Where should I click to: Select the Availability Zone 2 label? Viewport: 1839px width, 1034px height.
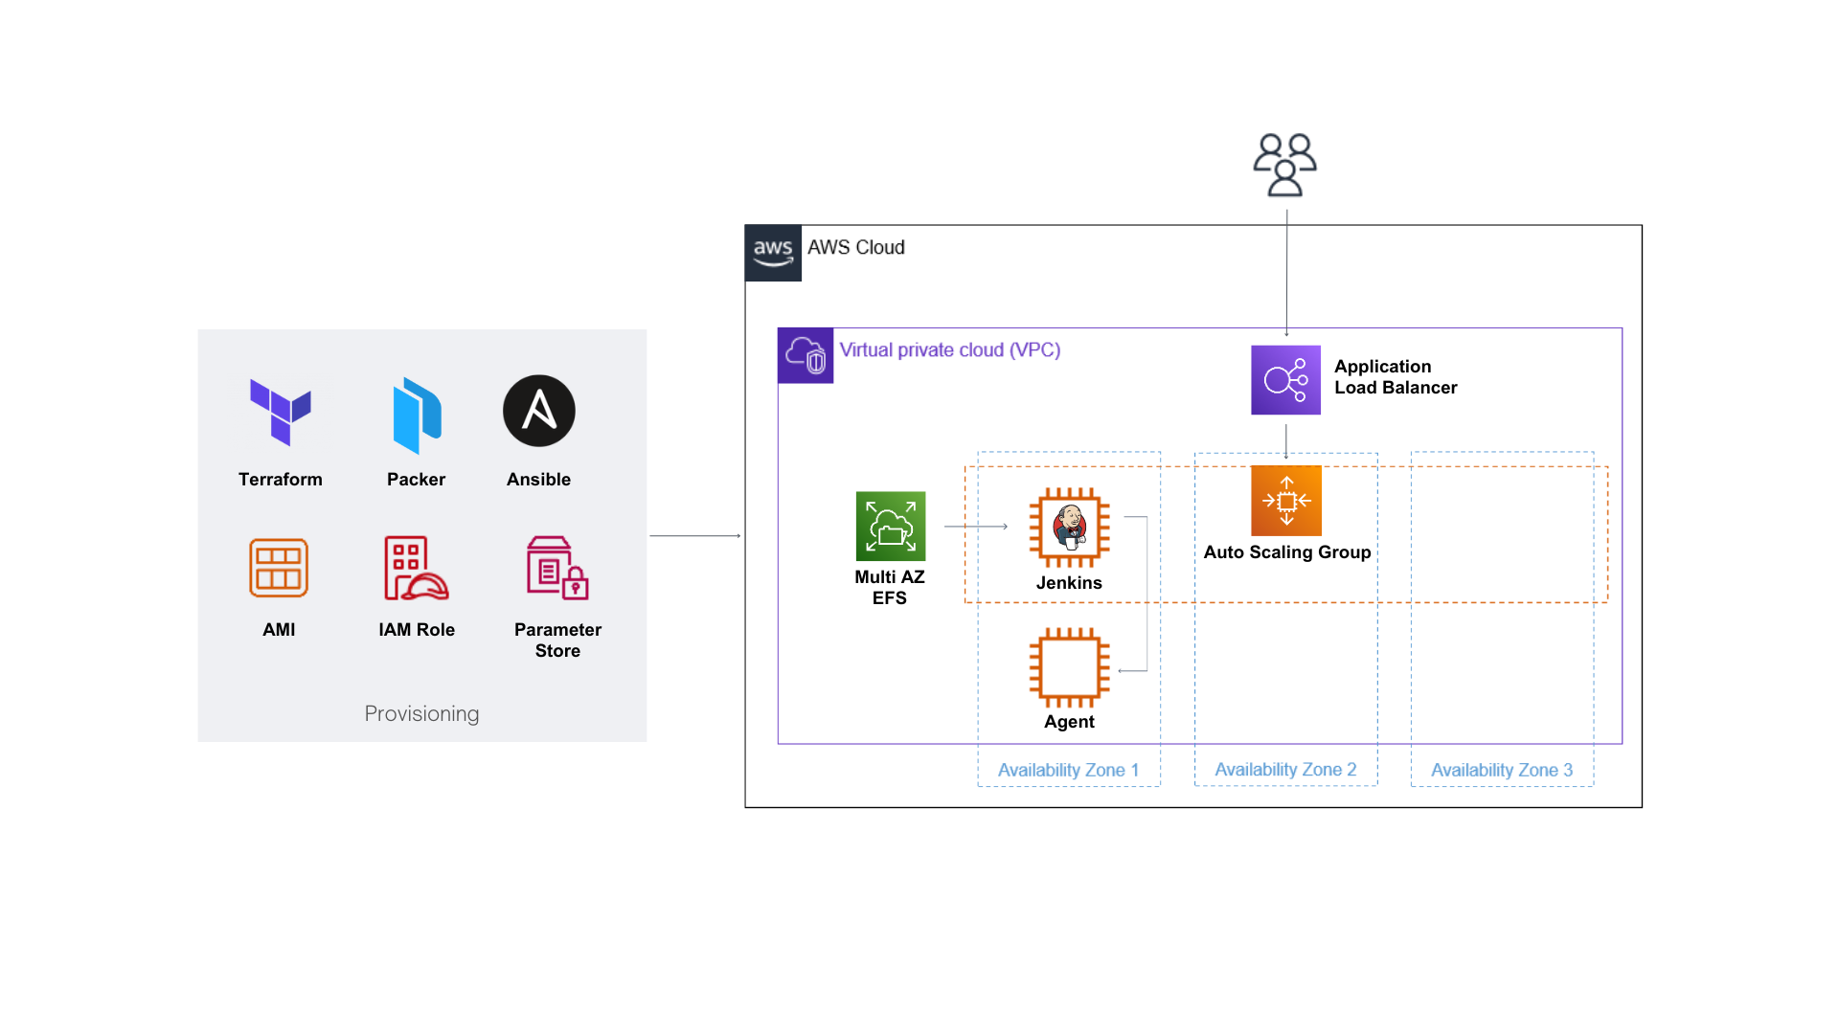(1285, 770)
